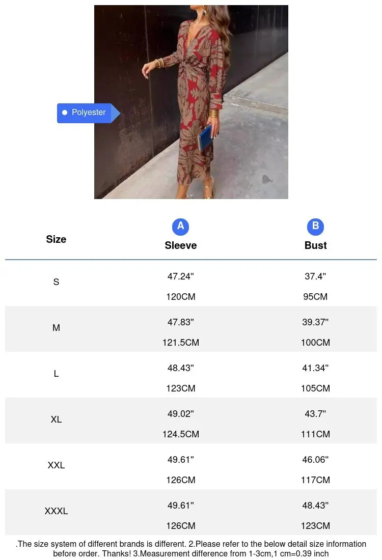Click the 124.5CM sleeve value for XL
The image size is (382, 560).
180,434
